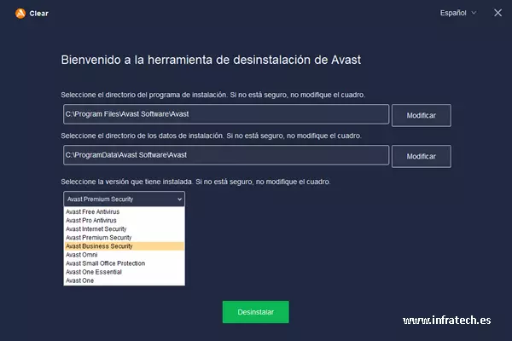Pick the highlighted Avast Business Security option
The width and height of the screenshot is (512, 341).
[x=124, y=246]
